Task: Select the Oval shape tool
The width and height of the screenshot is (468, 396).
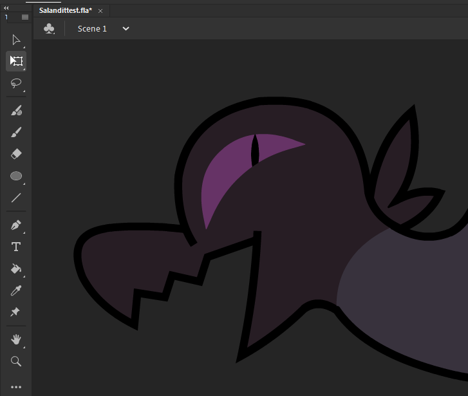Action: (16, 176)
